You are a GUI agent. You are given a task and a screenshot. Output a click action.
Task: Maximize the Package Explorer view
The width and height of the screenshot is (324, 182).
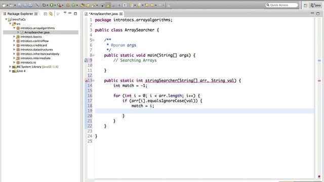click(x=75, y=14)
